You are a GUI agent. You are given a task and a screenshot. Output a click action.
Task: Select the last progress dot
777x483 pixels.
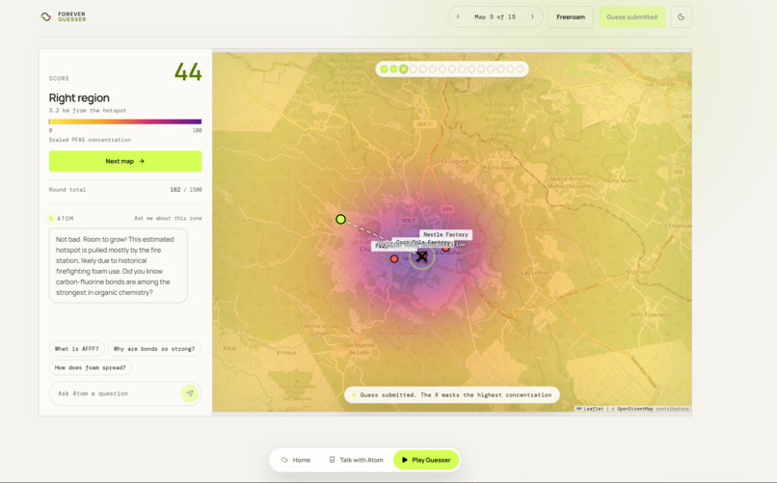click(x=520, y=68)
